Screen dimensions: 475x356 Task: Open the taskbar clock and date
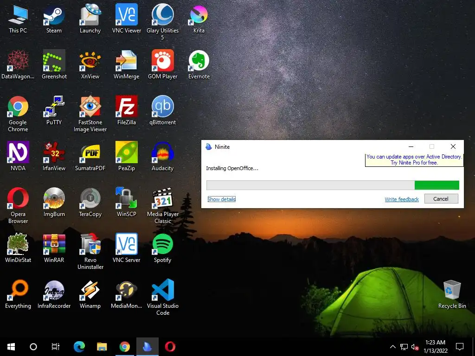(x=435, y=347)
